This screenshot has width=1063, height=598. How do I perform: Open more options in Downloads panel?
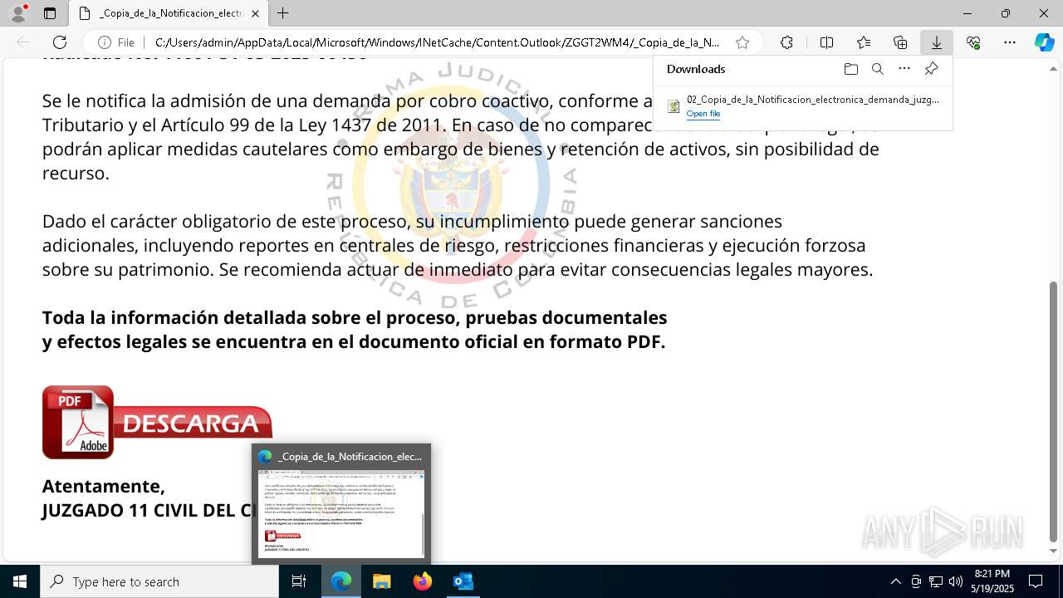tap(904, 69)
